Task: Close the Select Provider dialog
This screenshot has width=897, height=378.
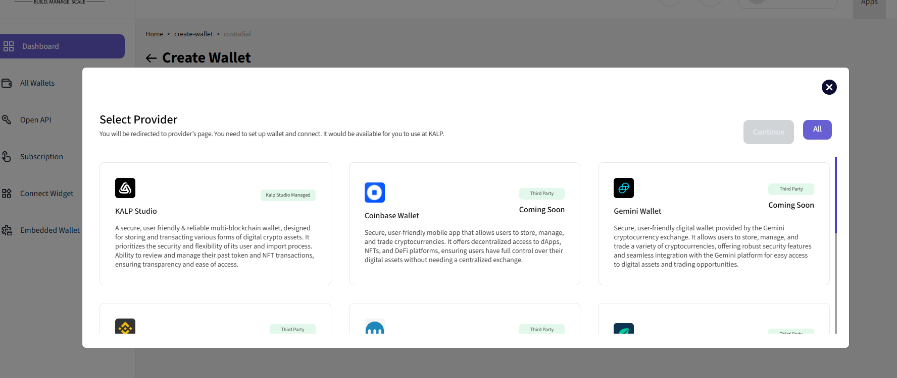Action: pyautogui.click(x=829, y=87)
